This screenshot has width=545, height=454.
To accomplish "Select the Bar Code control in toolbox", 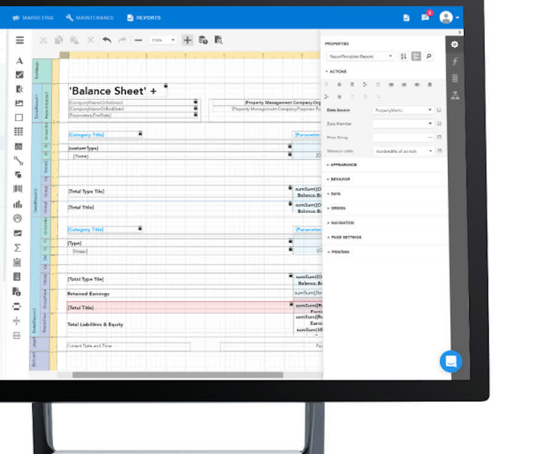I will 18,189.
